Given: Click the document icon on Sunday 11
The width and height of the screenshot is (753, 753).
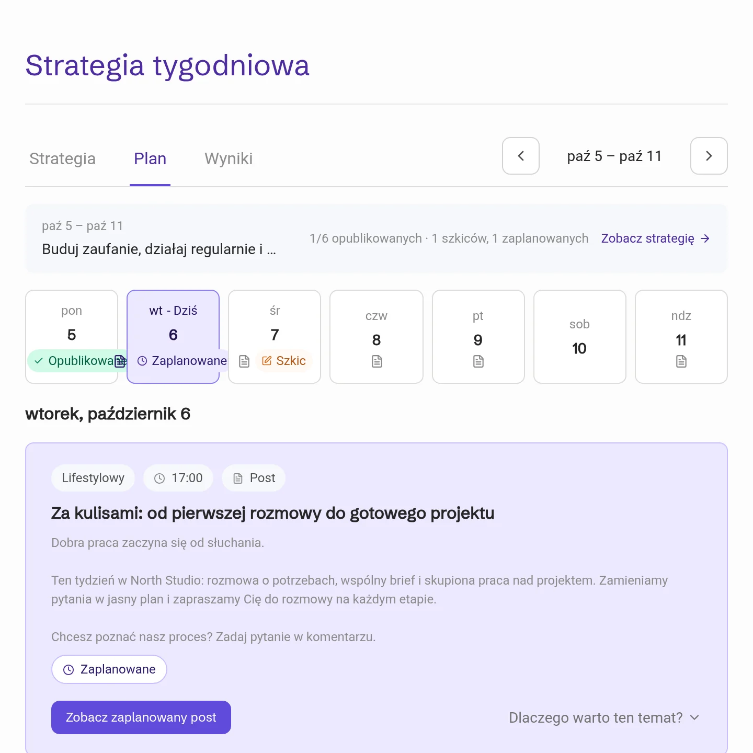Looking at the screenshot, I should [681, 361].
